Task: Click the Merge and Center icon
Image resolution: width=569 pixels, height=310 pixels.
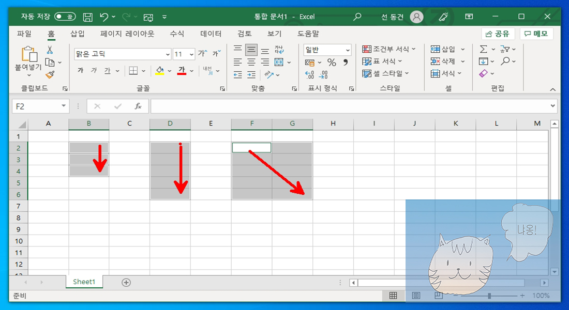Action: coord(279,63)
